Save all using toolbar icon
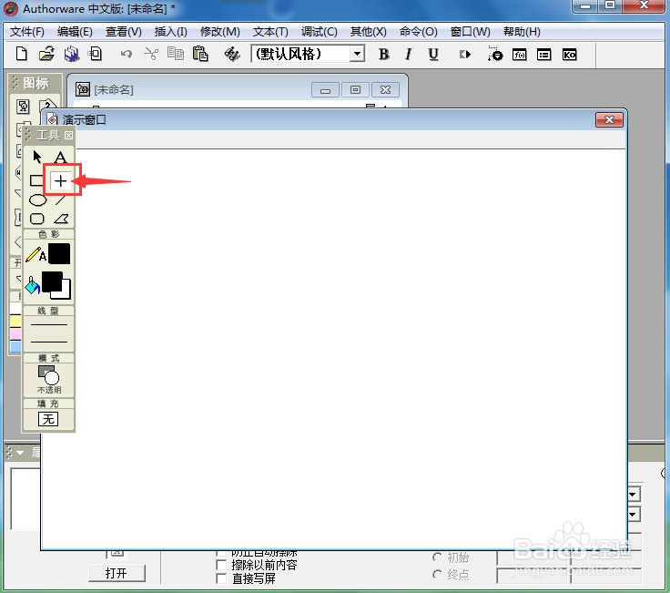The width and height of the screenshot is (670, 593). point(71,55)
